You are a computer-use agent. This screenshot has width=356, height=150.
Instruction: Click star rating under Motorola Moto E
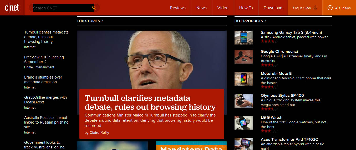click(269, 87)
